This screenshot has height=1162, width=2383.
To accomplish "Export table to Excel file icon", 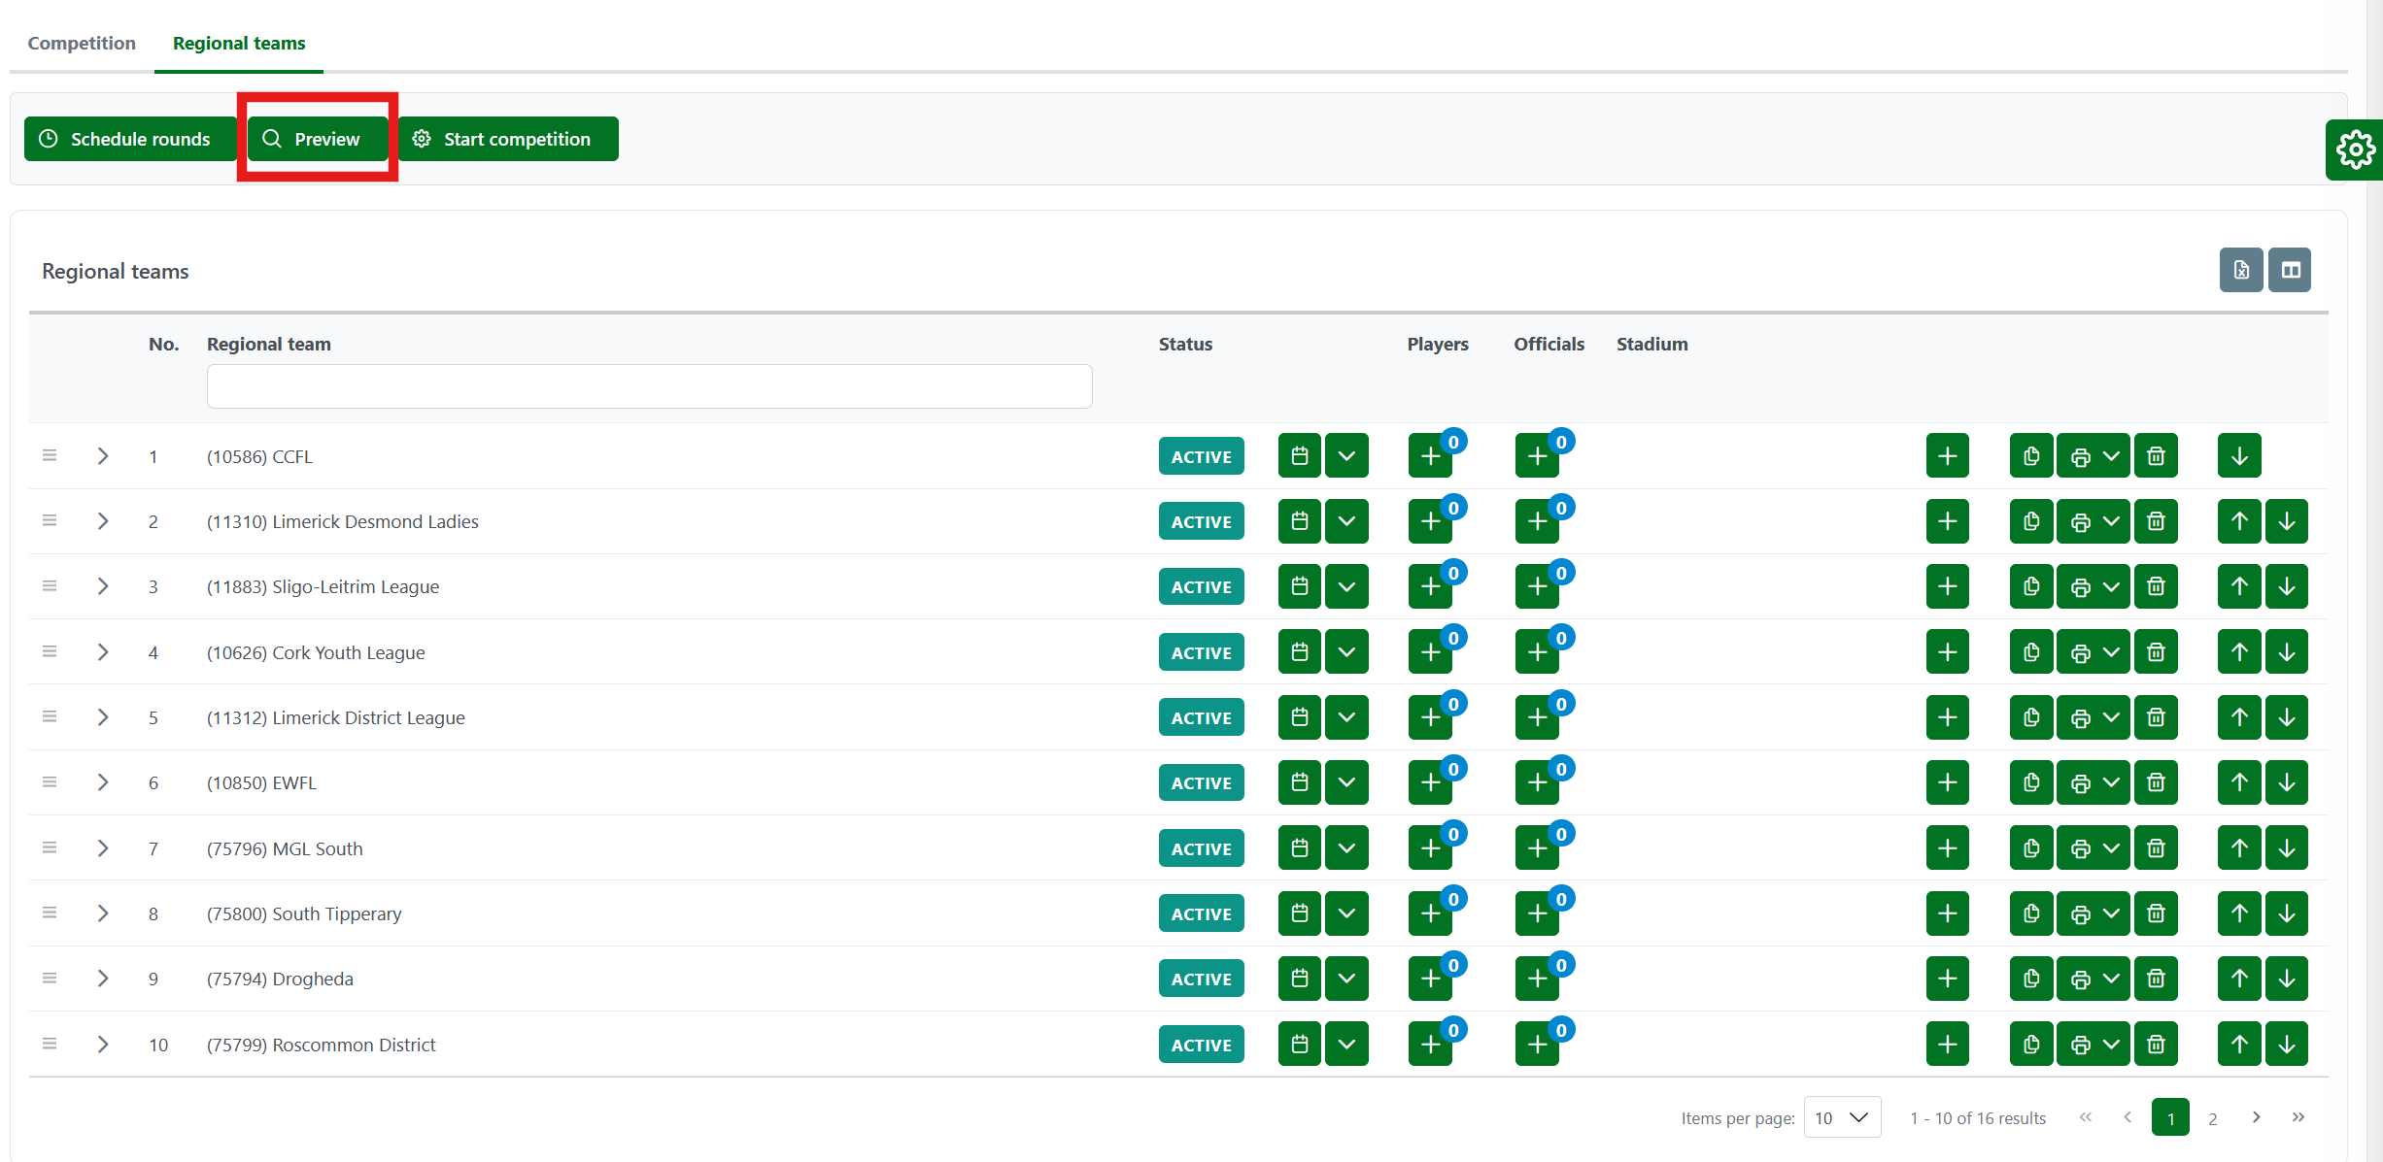I will pyautogui.click(x=2240, y=270).
